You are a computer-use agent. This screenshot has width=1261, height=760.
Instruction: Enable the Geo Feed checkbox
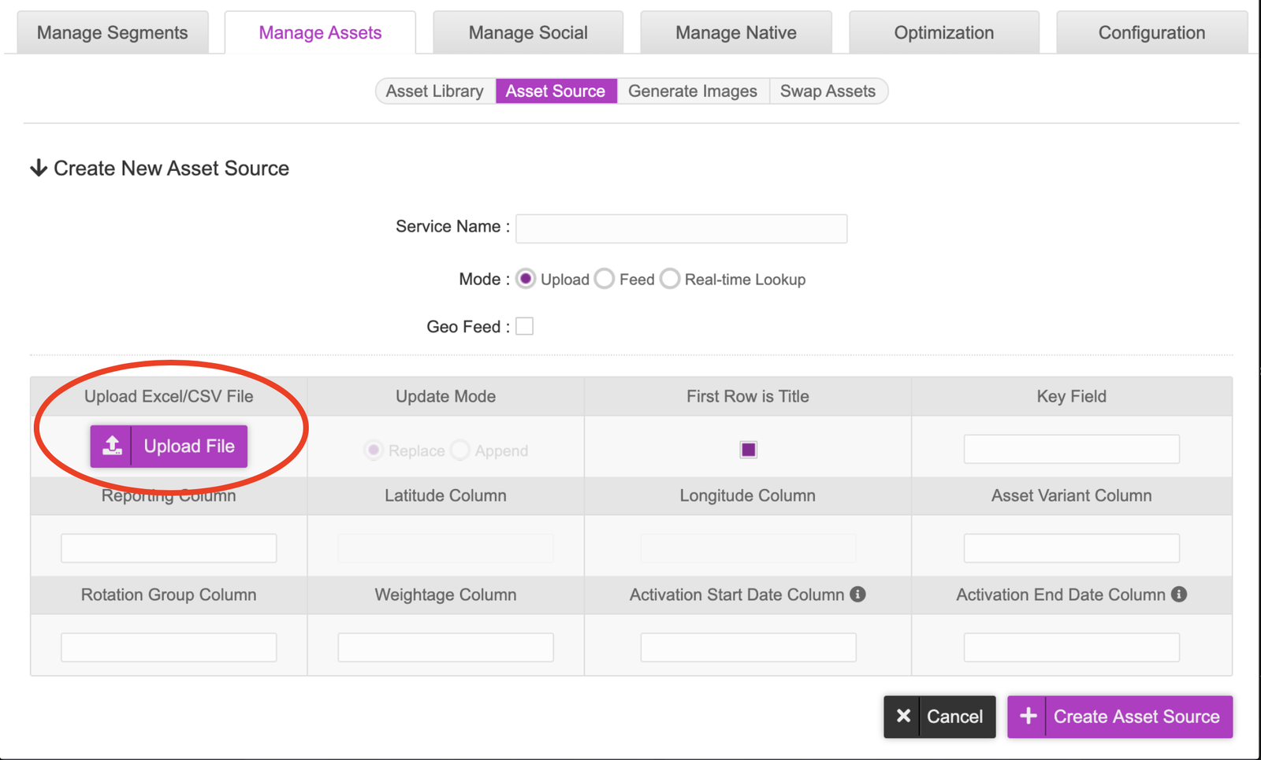(525, 326)
